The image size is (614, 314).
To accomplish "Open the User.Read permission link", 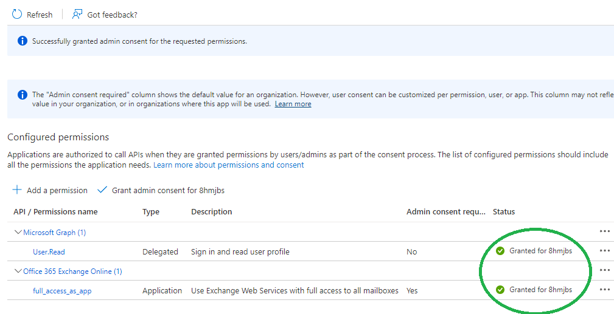I will tap(49, 252).
